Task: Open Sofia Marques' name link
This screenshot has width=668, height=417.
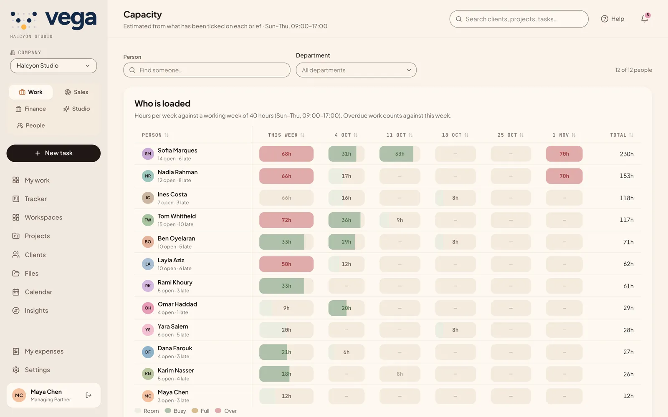Action: pyautogui.click(x=177, y=151)
